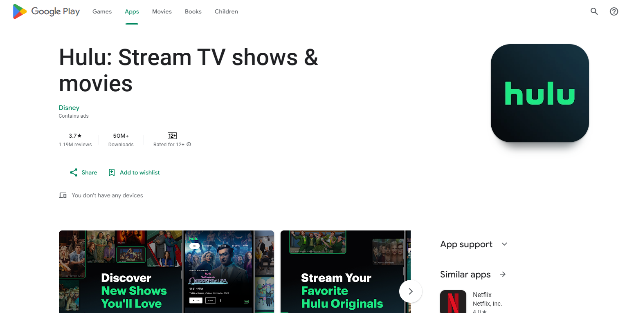
Task: Click the Rated for 12+ label
Action: pyautogui.click(x=169, y=145)
